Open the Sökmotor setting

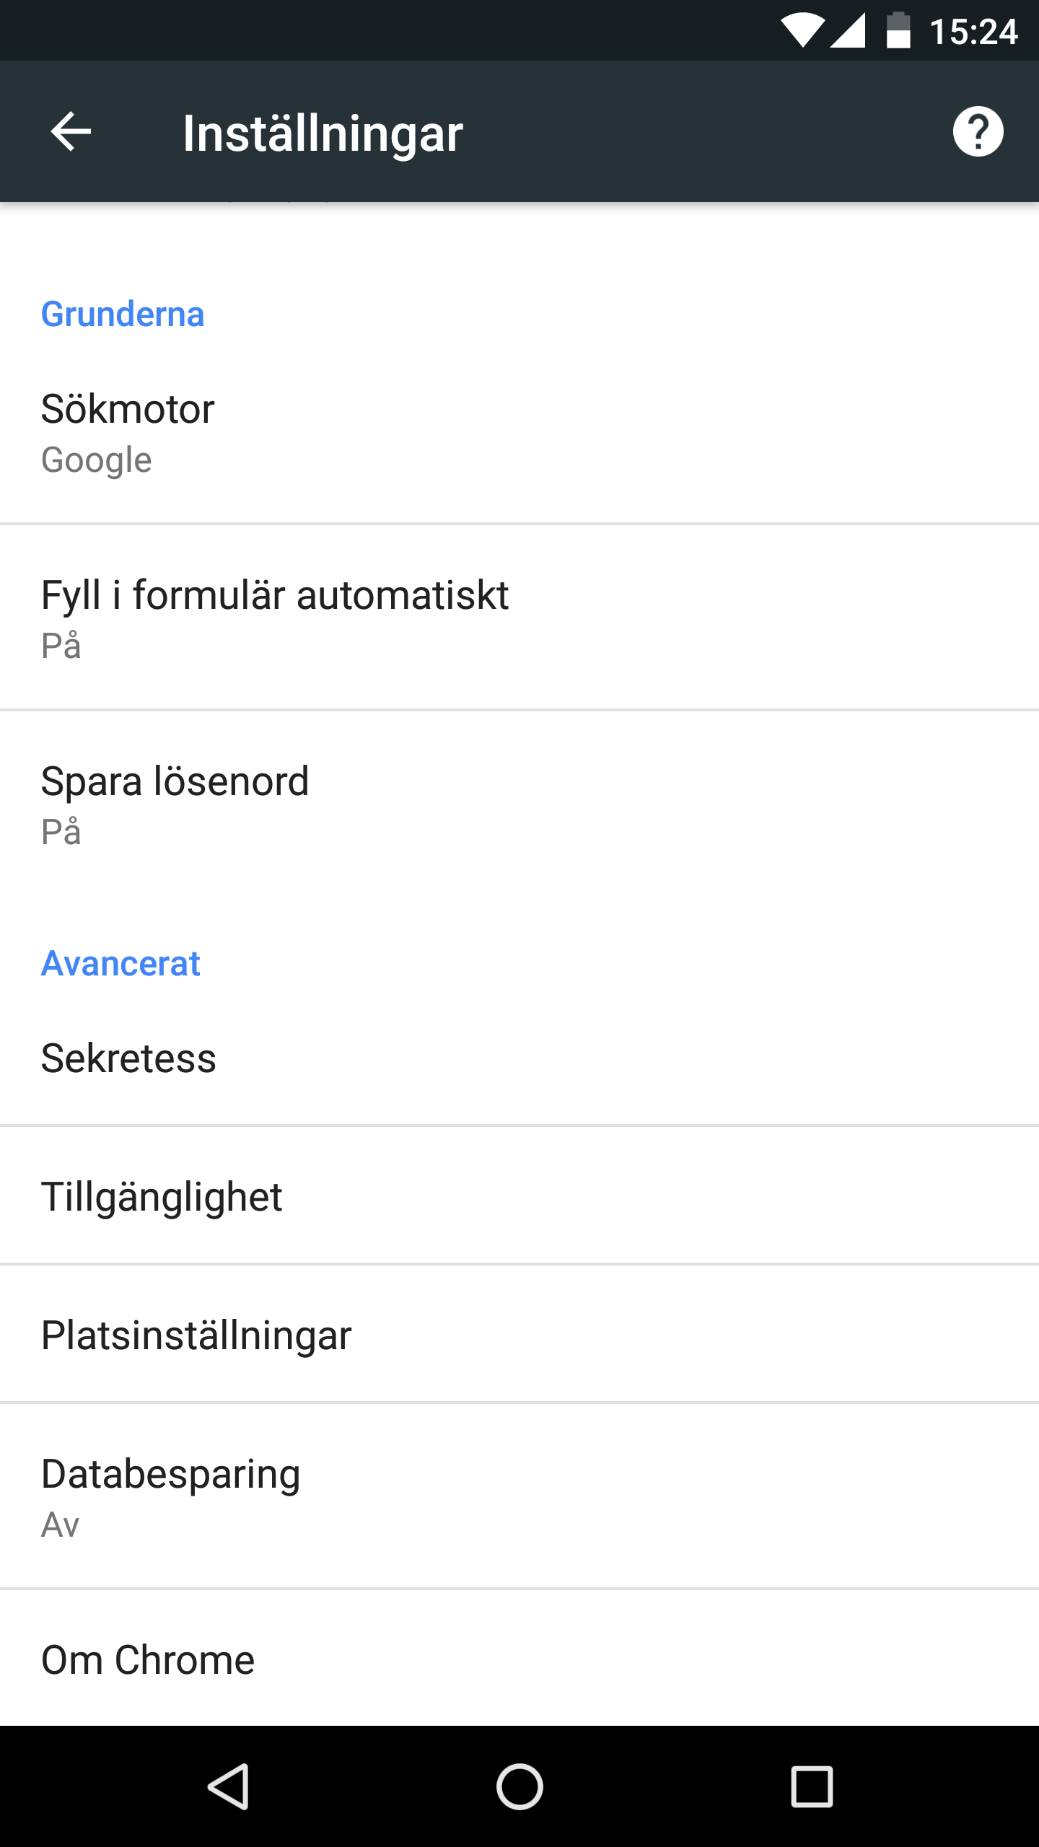(519, 433)
